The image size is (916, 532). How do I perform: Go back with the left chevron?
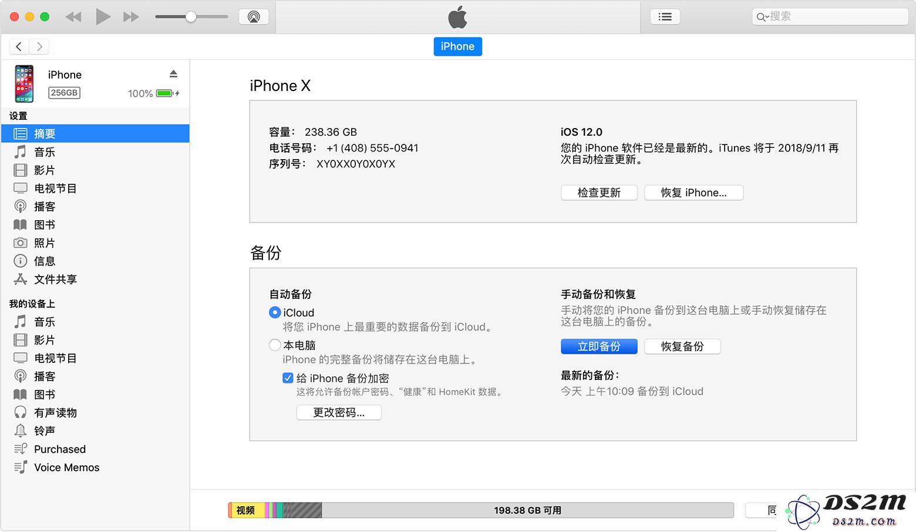click(19, 46)
